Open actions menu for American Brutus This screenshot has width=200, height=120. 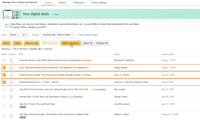(x=11, y=60)
